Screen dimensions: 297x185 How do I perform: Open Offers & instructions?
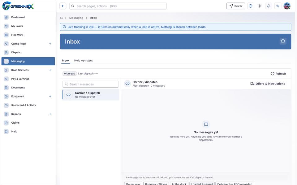tap(268, 84)
